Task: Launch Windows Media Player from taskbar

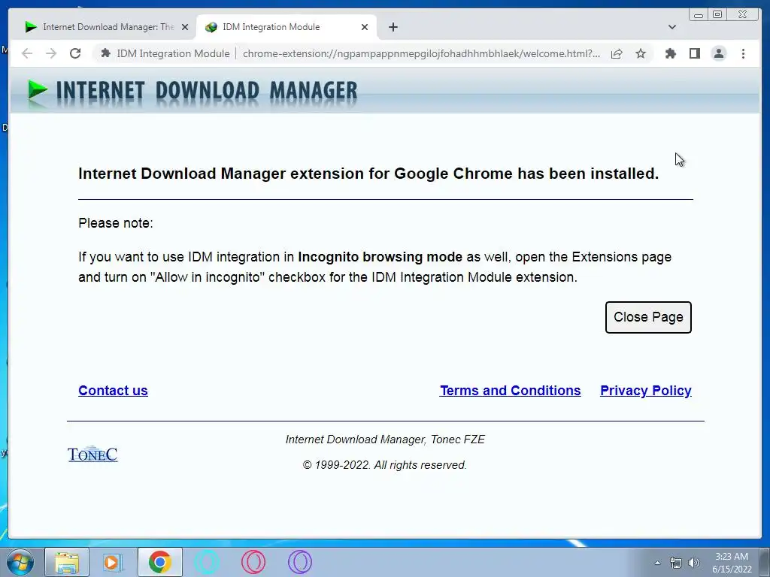Action: click(113, 562)
